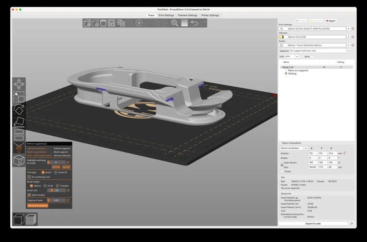Click the Add object icon in toolbar
The height and width of the screenshot is (242, 367).
click(x=87, y=23)
